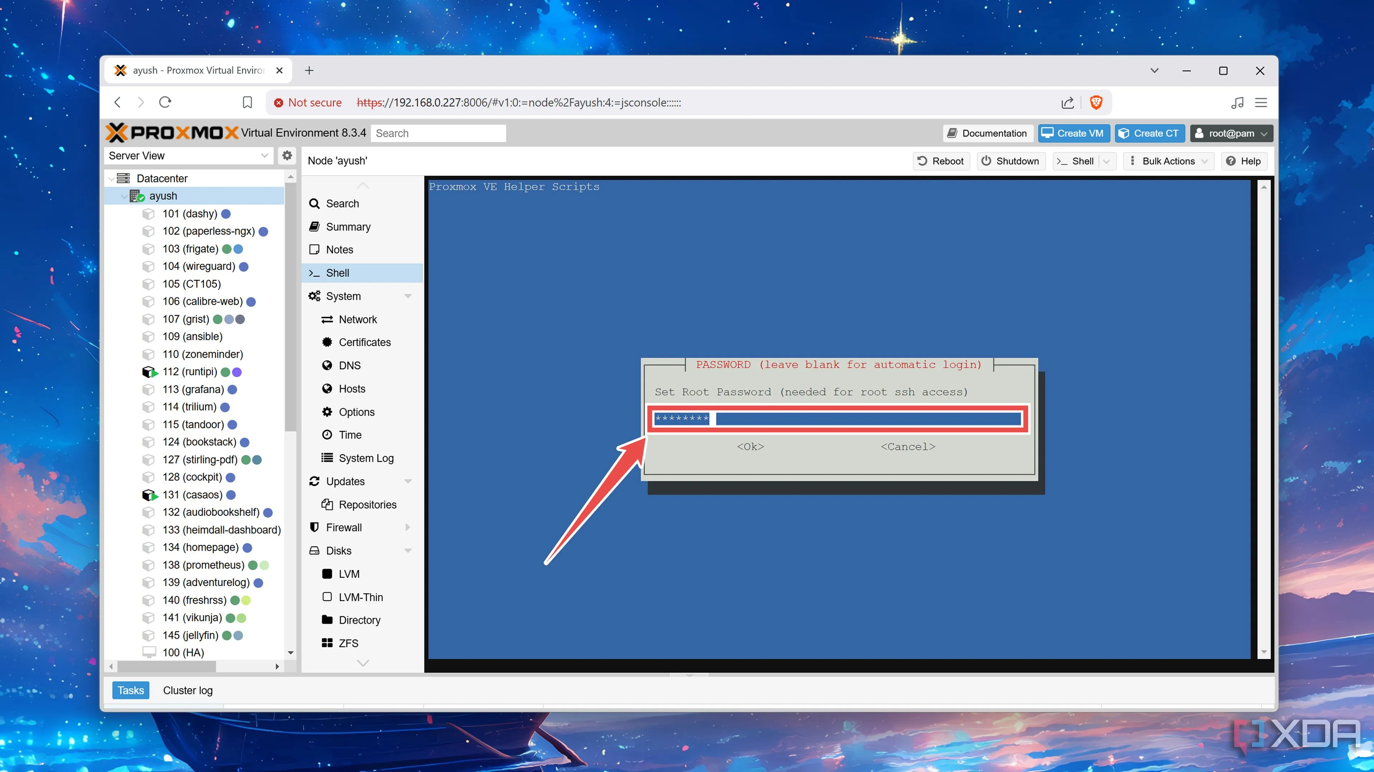Click the Shutdown power button
The image size is (1374, 772).
click(x=1010, y=161)
